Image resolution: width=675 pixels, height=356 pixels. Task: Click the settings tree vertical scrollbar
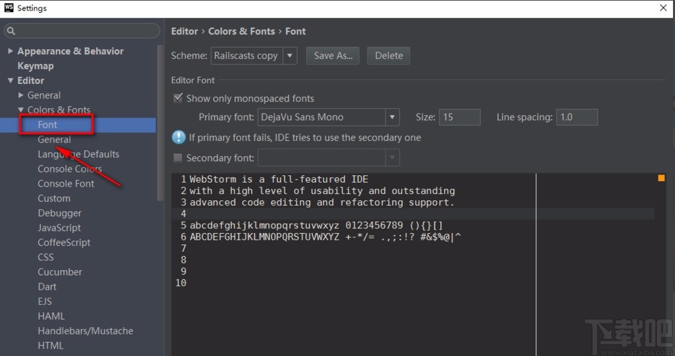click(160, 121)
